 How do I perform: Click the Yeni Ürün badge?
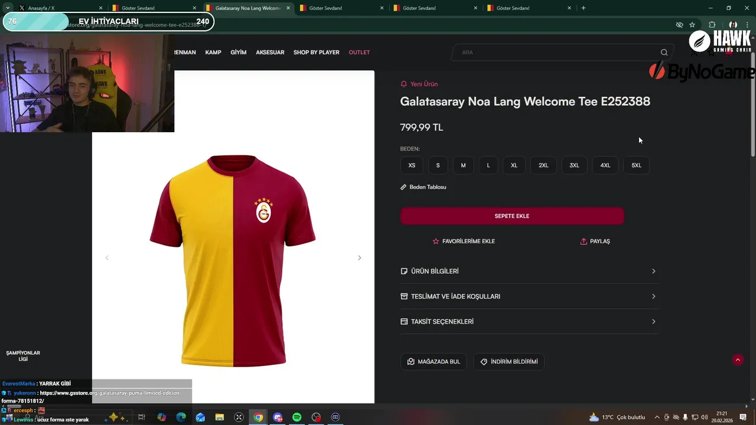pos(419,84)
